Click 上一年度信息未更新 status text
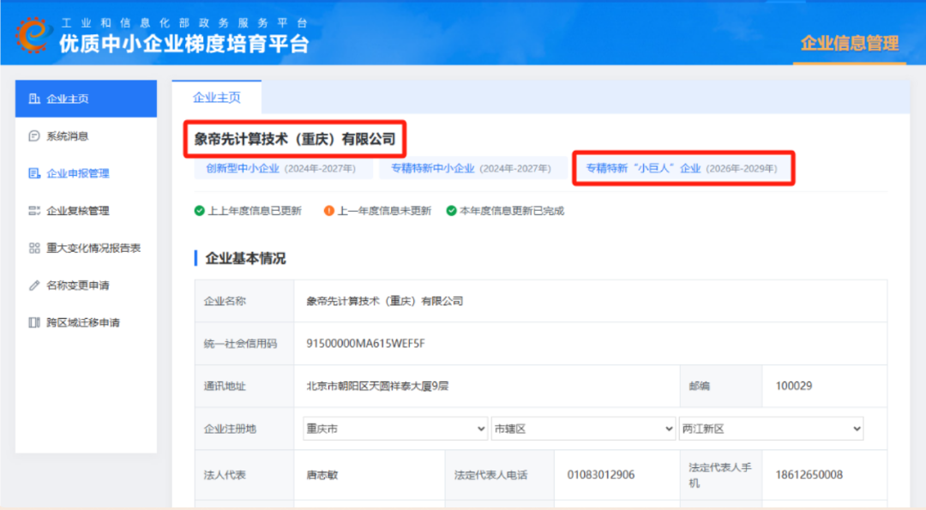 click(x=384, y=211)
